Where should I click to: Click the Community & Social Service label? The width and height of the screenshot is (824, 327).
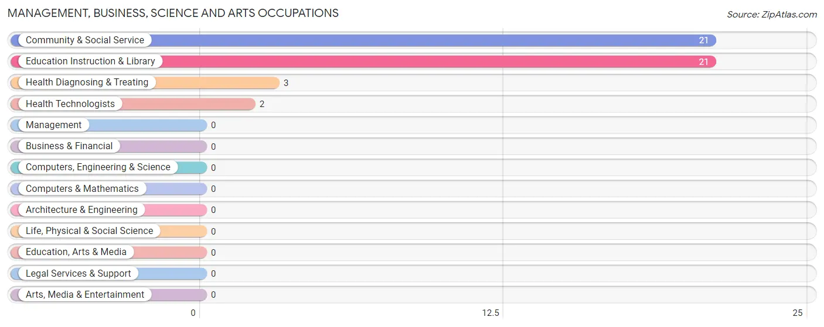click(85, 40)
